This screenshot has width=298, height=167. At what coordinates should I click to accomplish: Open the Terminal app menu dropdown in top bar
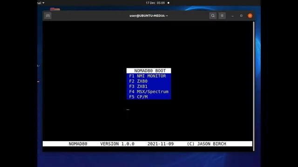[x=41, y=3]
